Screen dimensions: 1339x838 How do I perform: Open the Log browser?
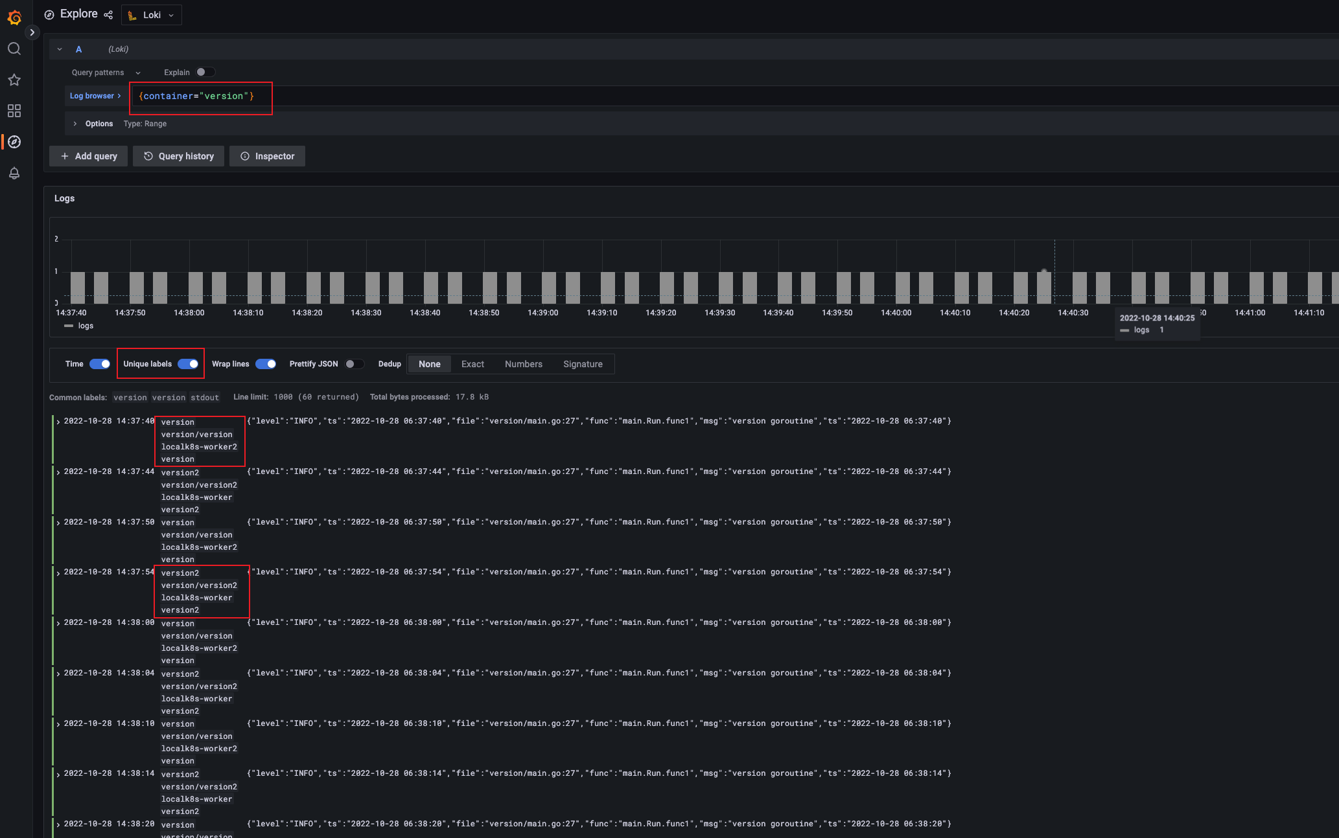coord(95,96)
